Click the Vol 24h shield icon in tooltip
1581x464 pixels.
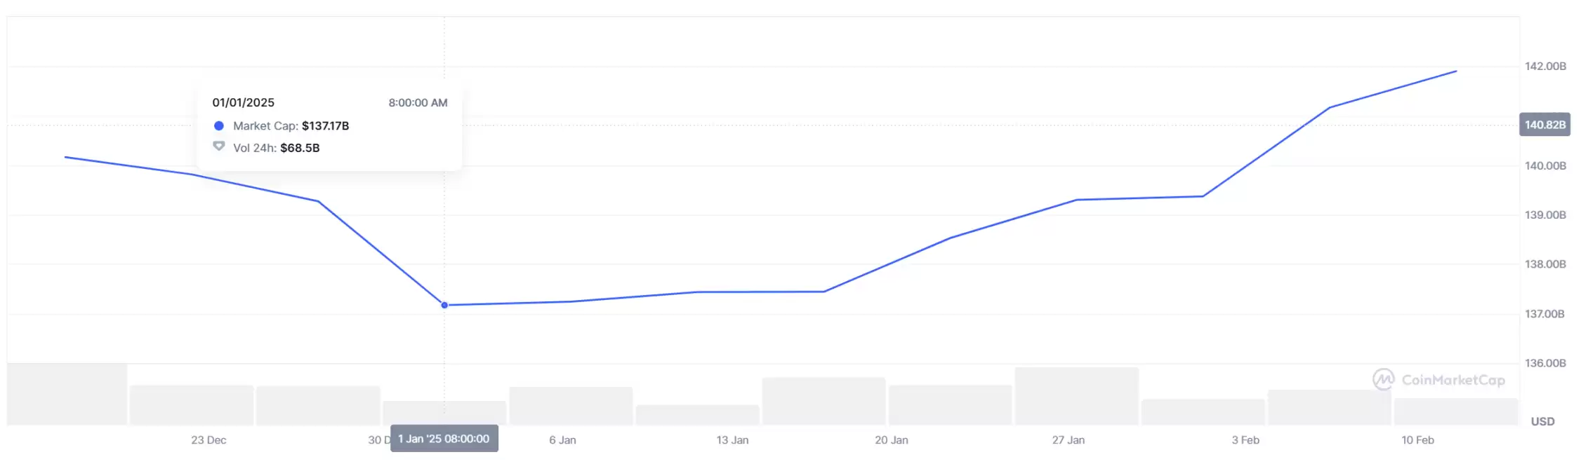pyautogui.click(x=219, y=147)
